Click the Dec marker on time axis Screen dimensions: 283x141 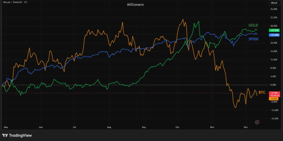(x=246, y=127)
